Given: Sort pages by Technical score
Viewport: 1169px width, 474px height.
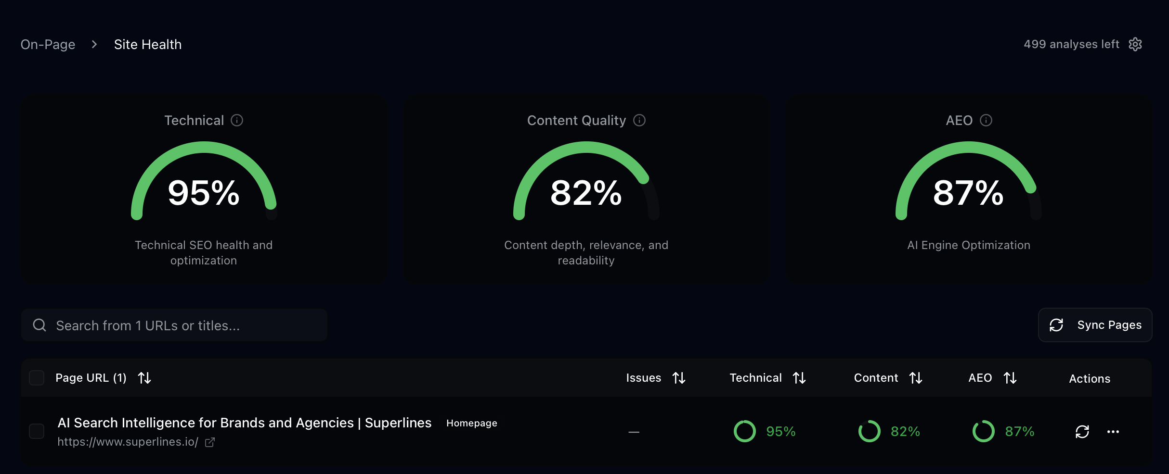Looking at the screenshot, I should pyautogui.click(x=799, y=378).
